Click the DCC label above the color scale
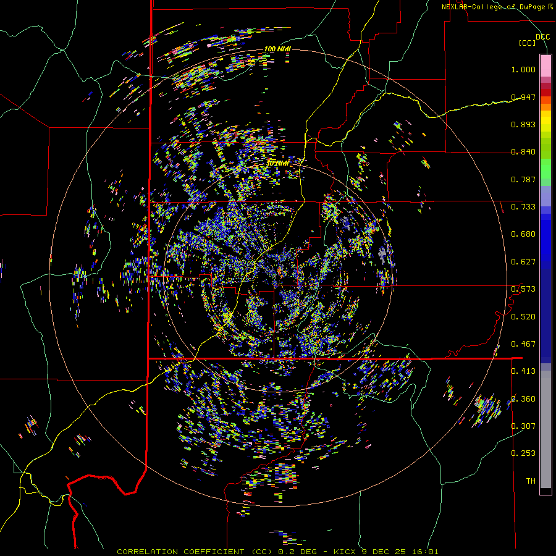This screenshot has height=556, width=556. [543, 37]
